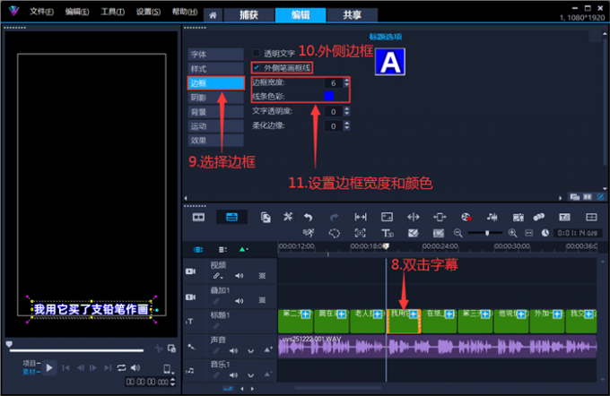Select the 阴影 options category

[x=216, y=98]
